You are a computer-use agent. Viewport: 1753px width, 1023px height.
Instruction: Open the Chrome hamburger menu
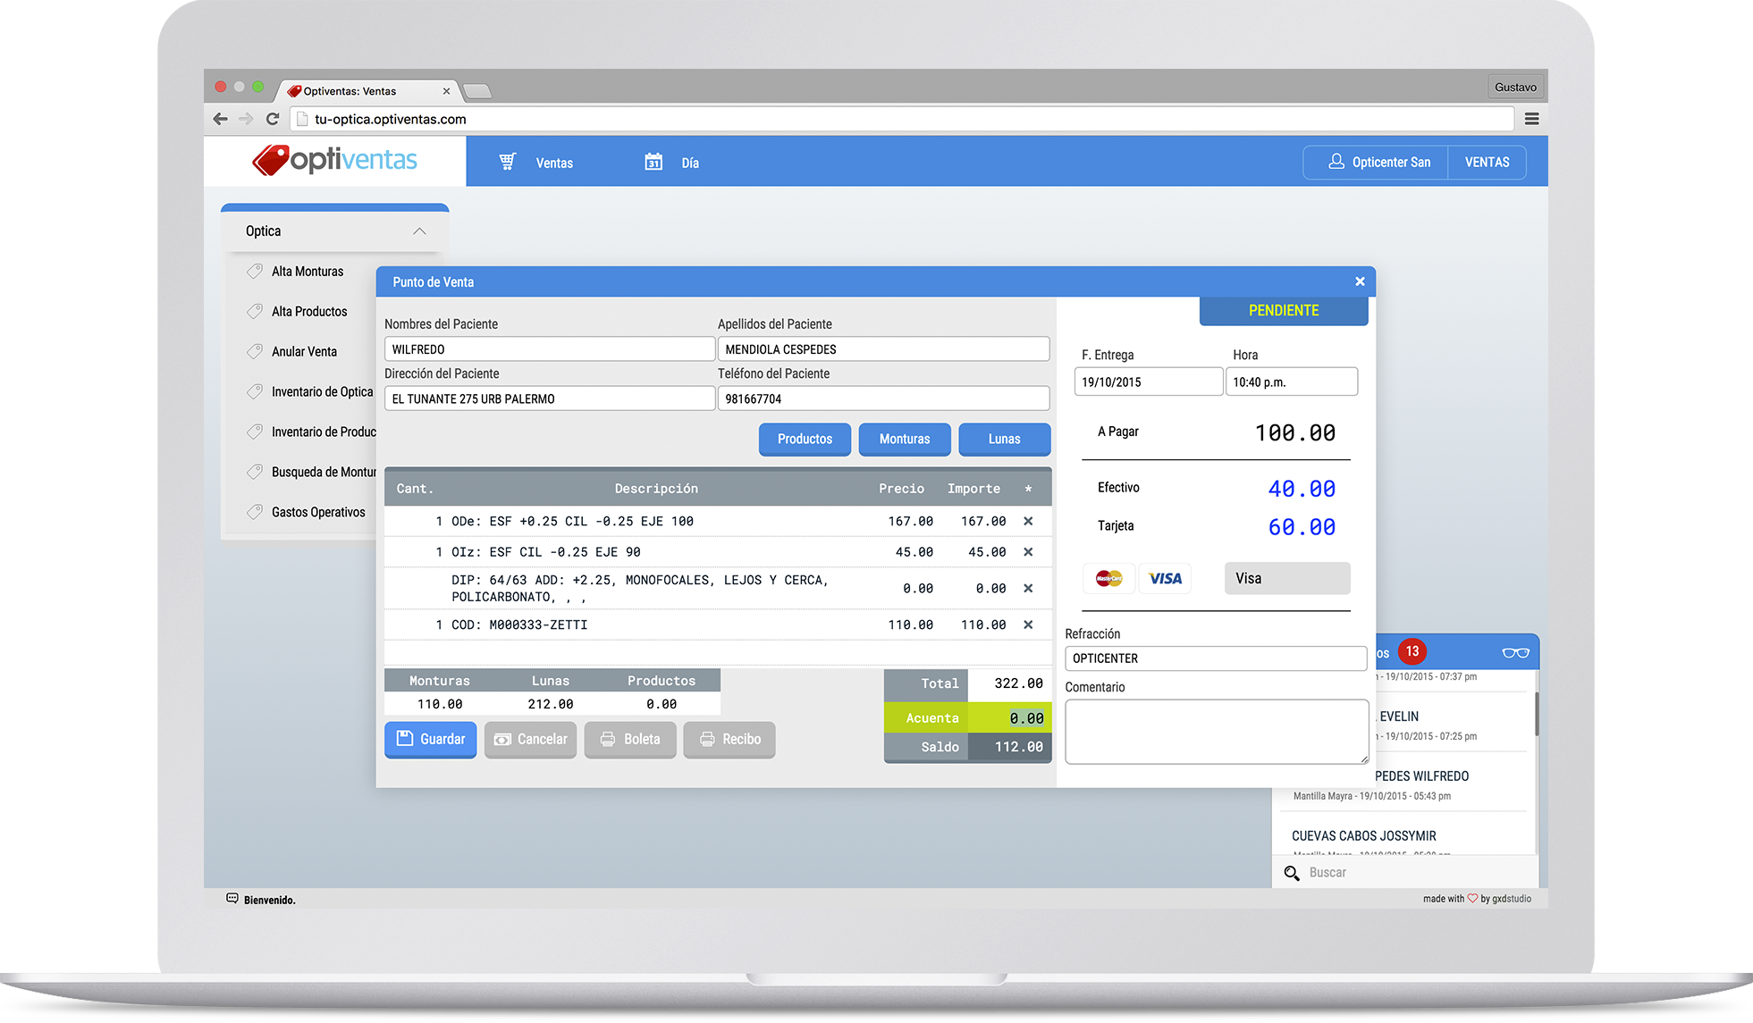pyautogui.click(x=1531, y=119)
